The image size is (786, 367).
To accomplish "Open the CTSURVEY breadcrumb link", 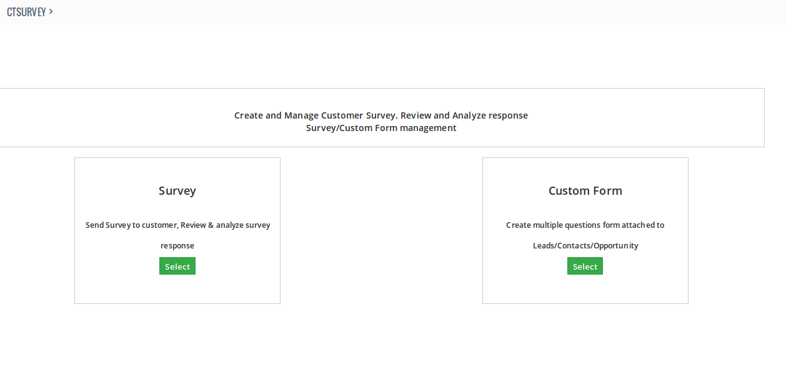I will click(x=26, y=12).
